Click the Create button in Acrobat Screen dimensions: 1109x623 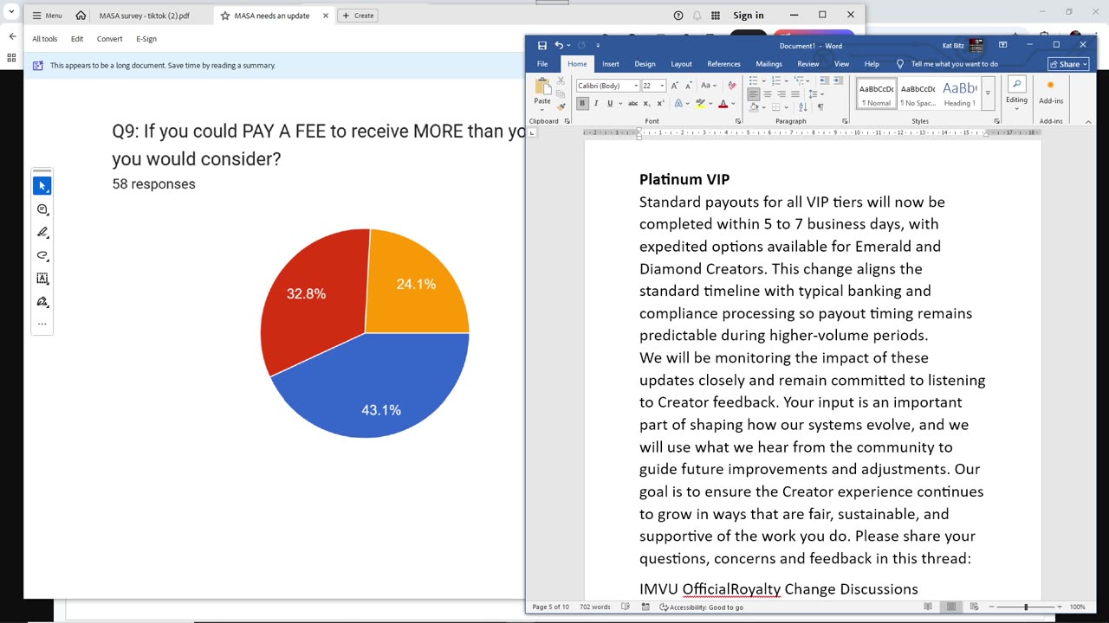357,16
